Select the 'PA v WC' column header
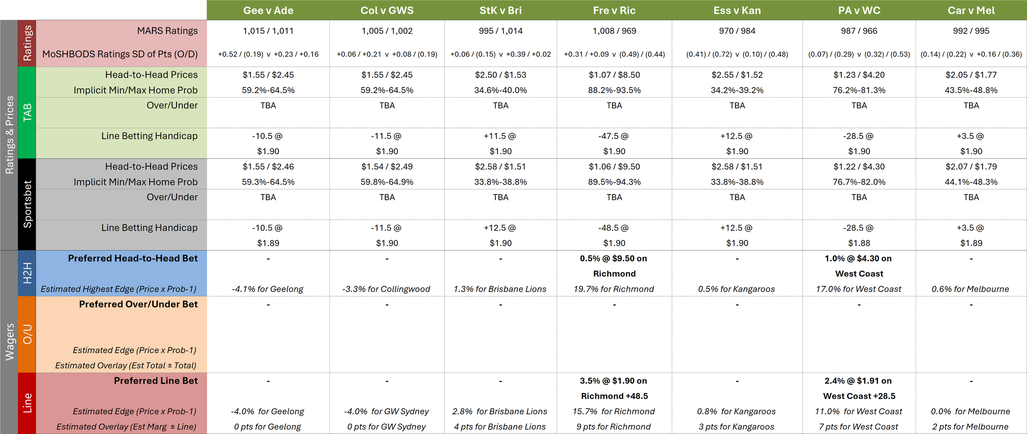This screenshot has width=1027, height=434. (859, 10)
